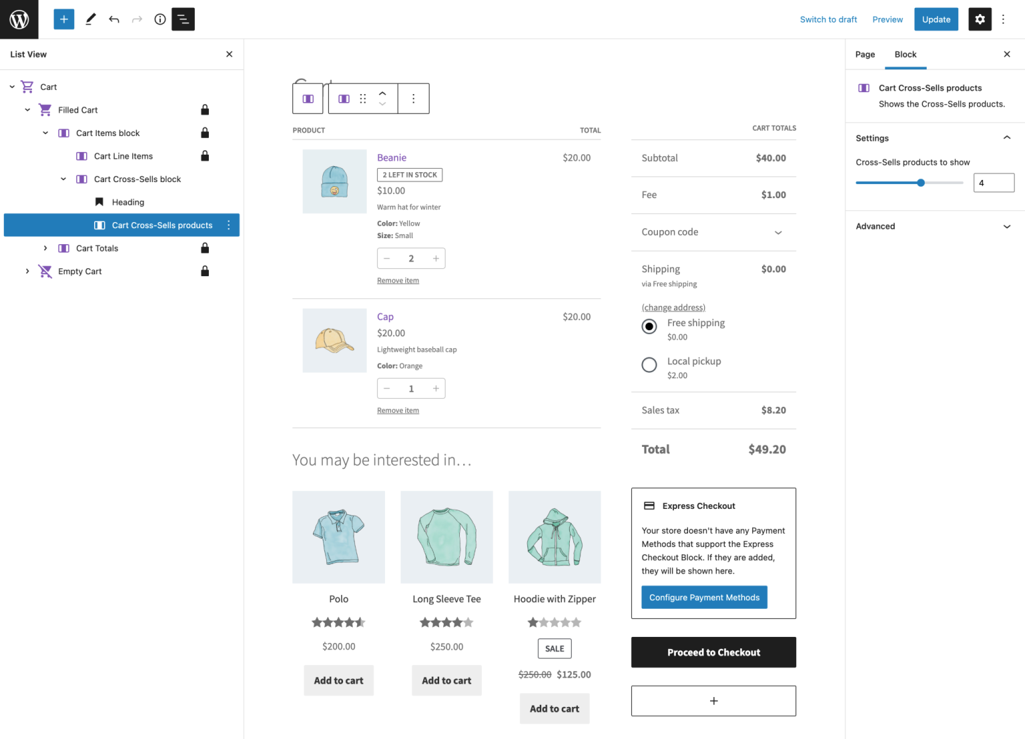The height and width of the screenshot is (739, 1025).
Task: Adjust the Cross-Sells products slider
Action: click(x=921, y=182)
